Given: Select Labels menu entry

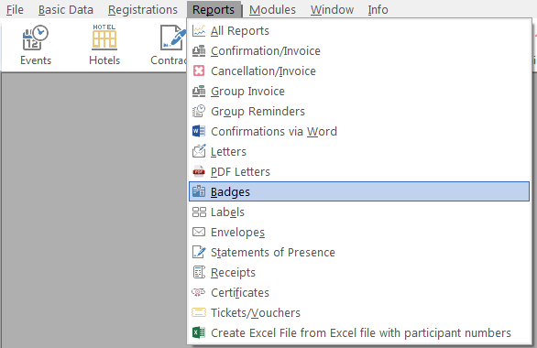Looking at the screenshot, I should pos(359,212).
